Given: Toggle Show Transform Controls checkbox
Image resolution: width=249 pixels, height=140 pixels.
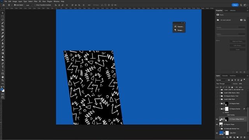Looking at the screenshot, I should coord(35,5).
